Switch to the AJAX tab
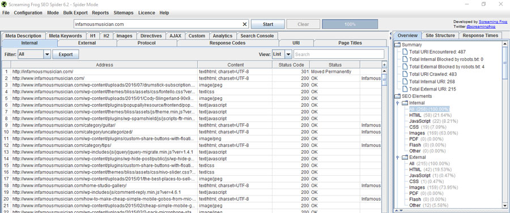Screen dimensions: 510x213 (175, 36)
